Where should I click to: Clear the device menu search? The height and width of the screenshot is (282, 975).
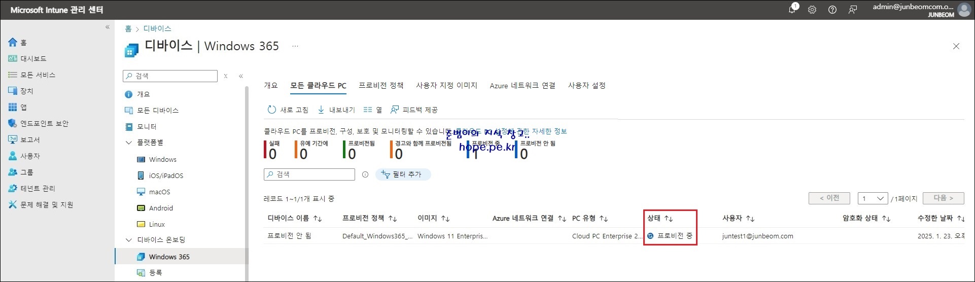click(226, 76)
